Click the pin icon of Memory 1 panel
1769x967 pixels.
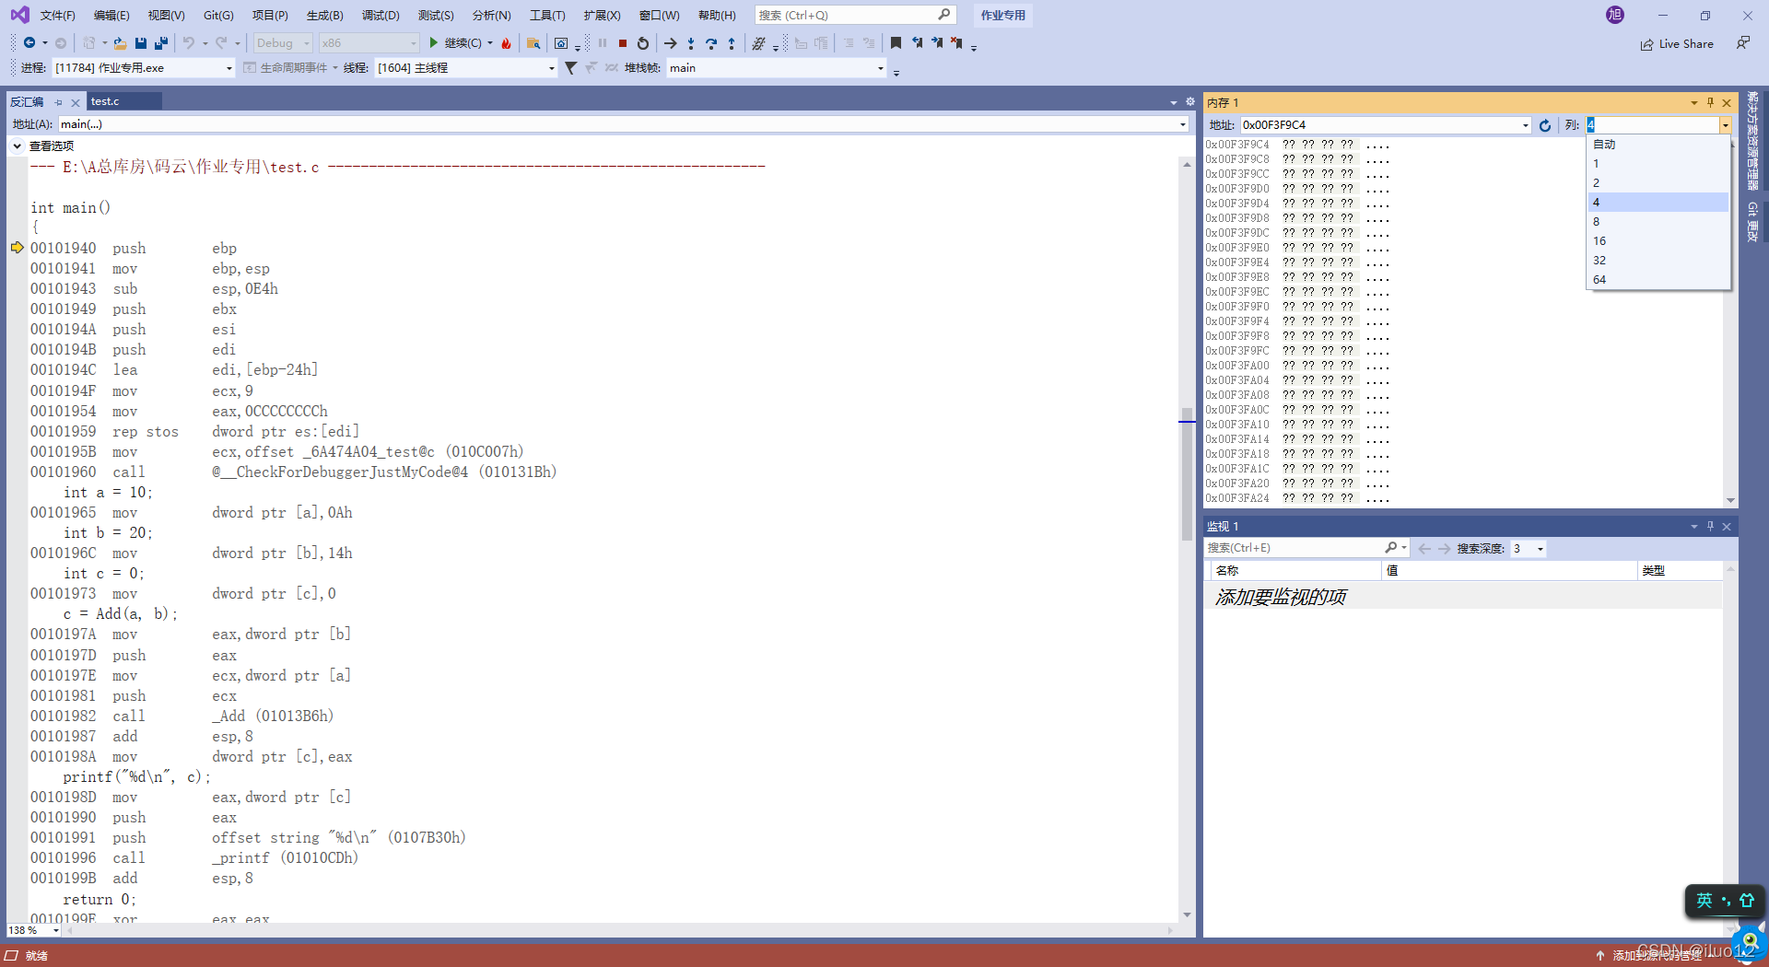point(1710,102)
